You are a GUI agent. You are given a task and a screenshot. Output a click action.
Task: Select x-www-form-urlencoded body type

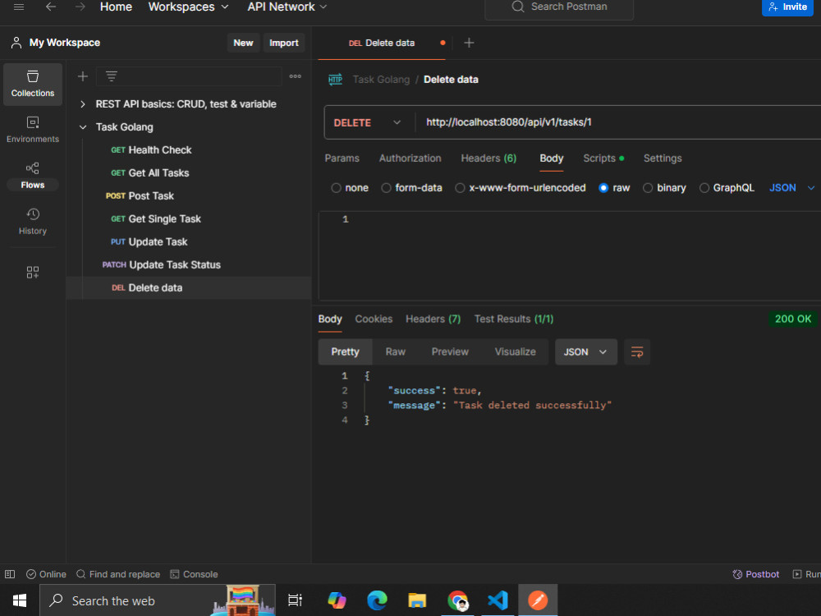tap(460, 188)
